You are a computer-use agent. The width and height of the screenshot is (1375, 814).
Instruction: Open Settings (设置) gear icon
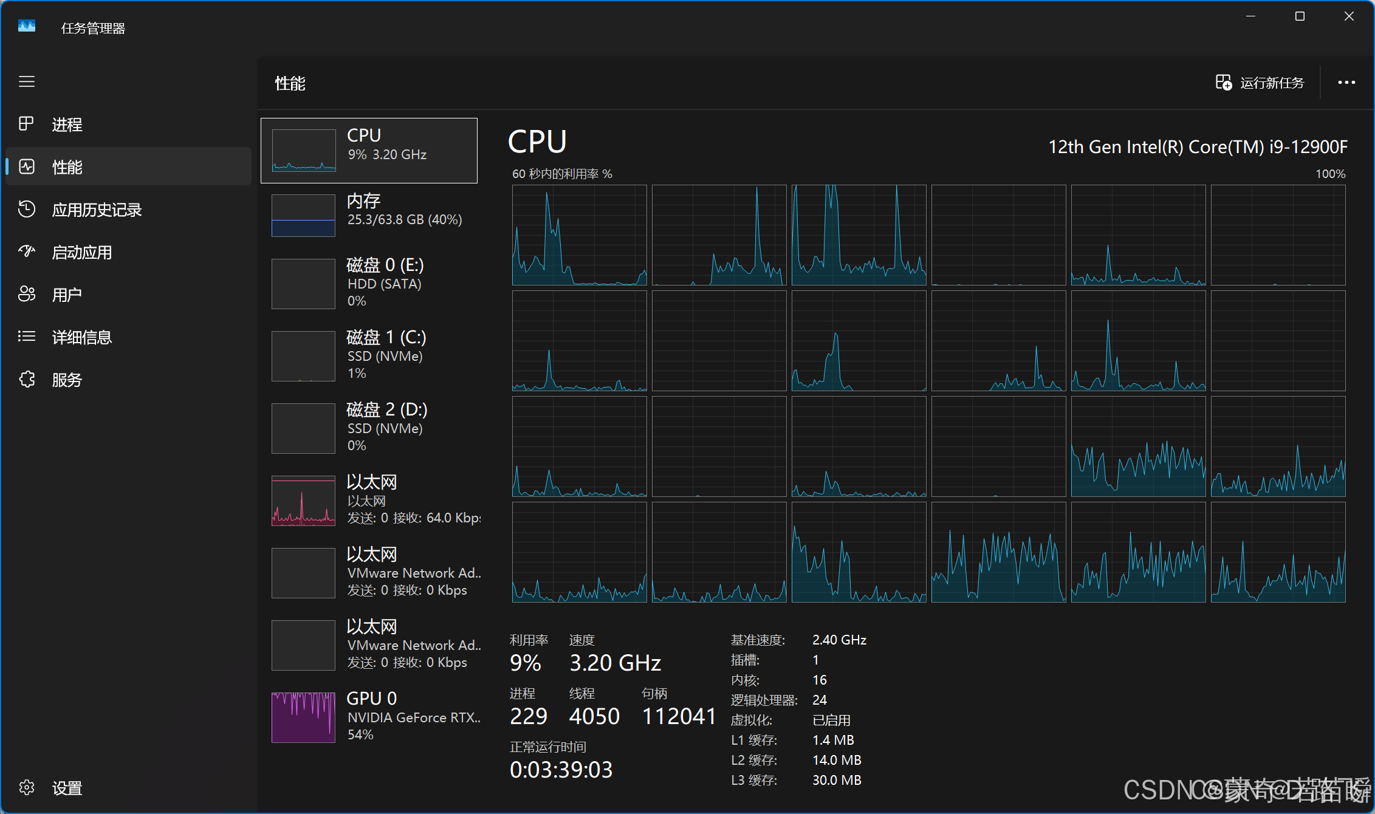[x=27, y=787]
